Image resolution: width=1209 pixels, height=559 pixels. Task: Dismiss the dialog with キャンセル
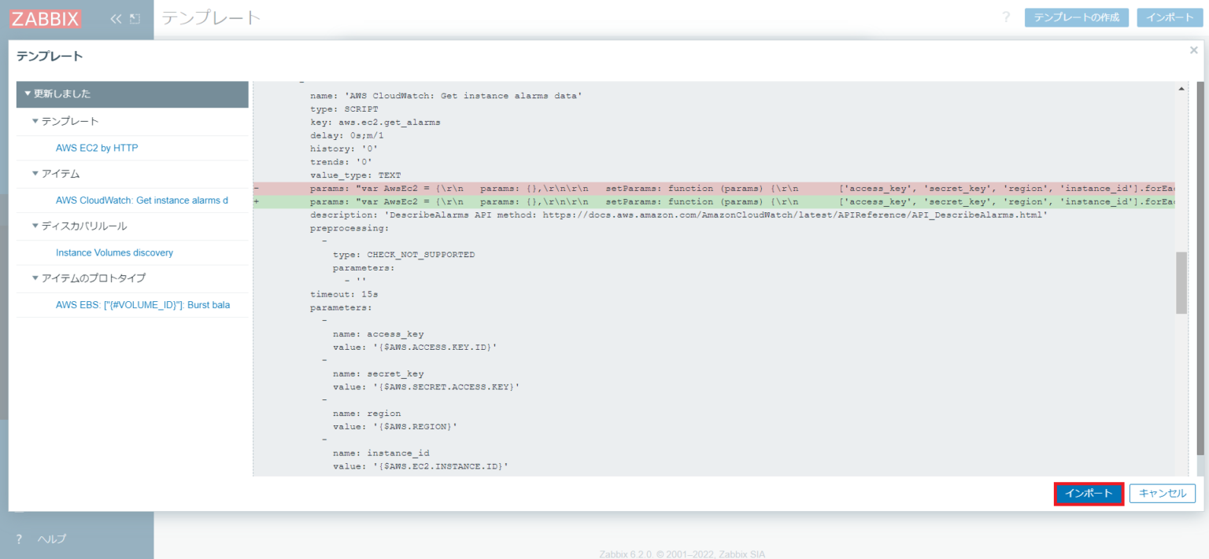click(1163, 493)
